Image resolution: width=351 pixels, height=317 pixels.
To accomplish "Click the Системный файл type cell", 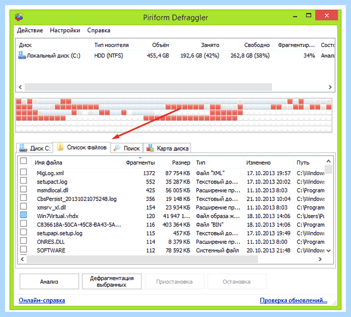I will [218, 250].
